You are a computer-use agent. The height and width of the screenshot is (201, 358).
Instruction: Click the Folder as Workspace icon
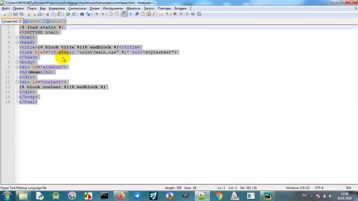(161, 14)
